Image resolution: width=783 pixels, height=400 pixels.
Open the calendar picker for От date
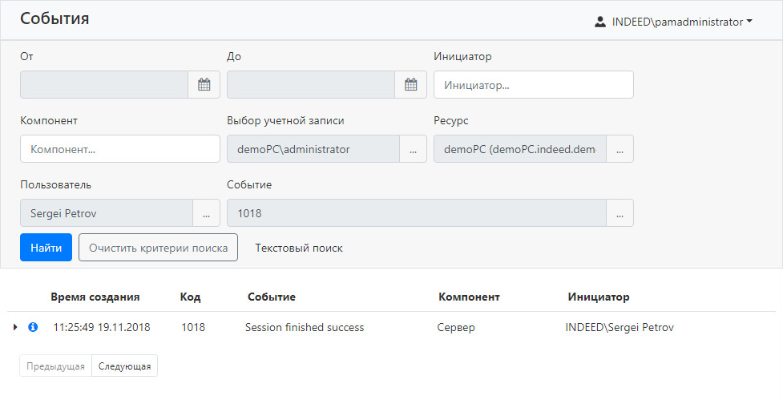tap(204, 85)
